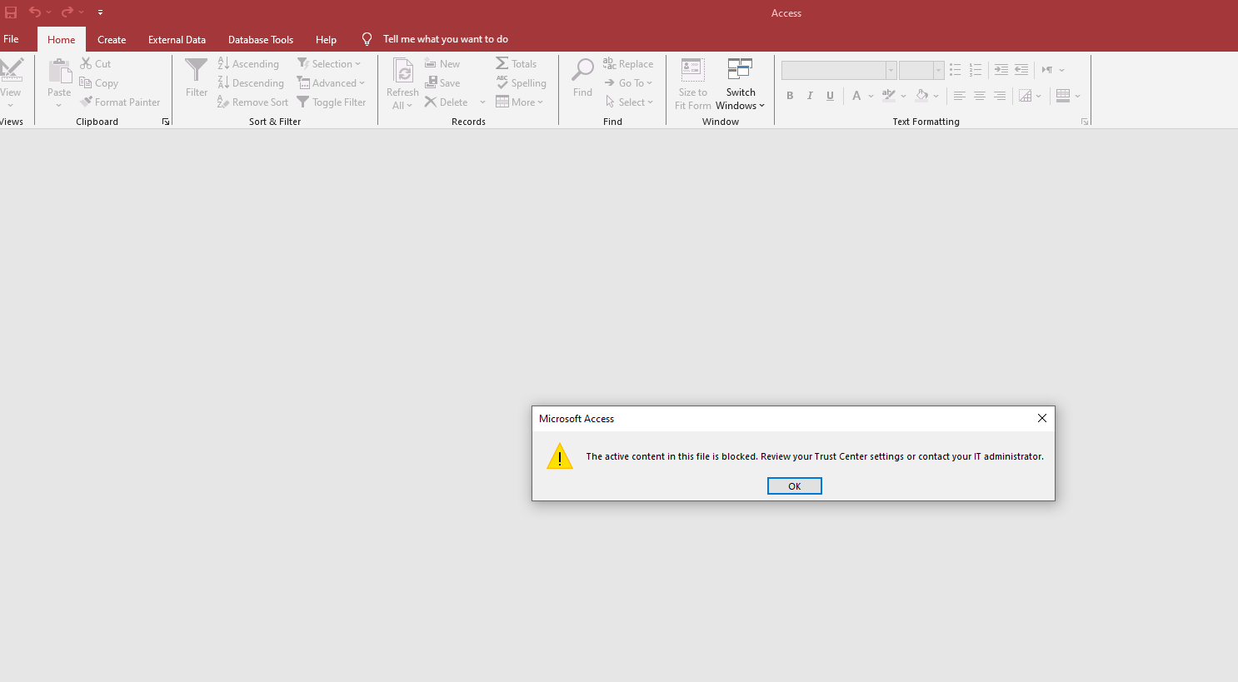Click the Text Highlight Color button
The width and height of the screenshot is (1238, 682).
[x=889, y=96]
